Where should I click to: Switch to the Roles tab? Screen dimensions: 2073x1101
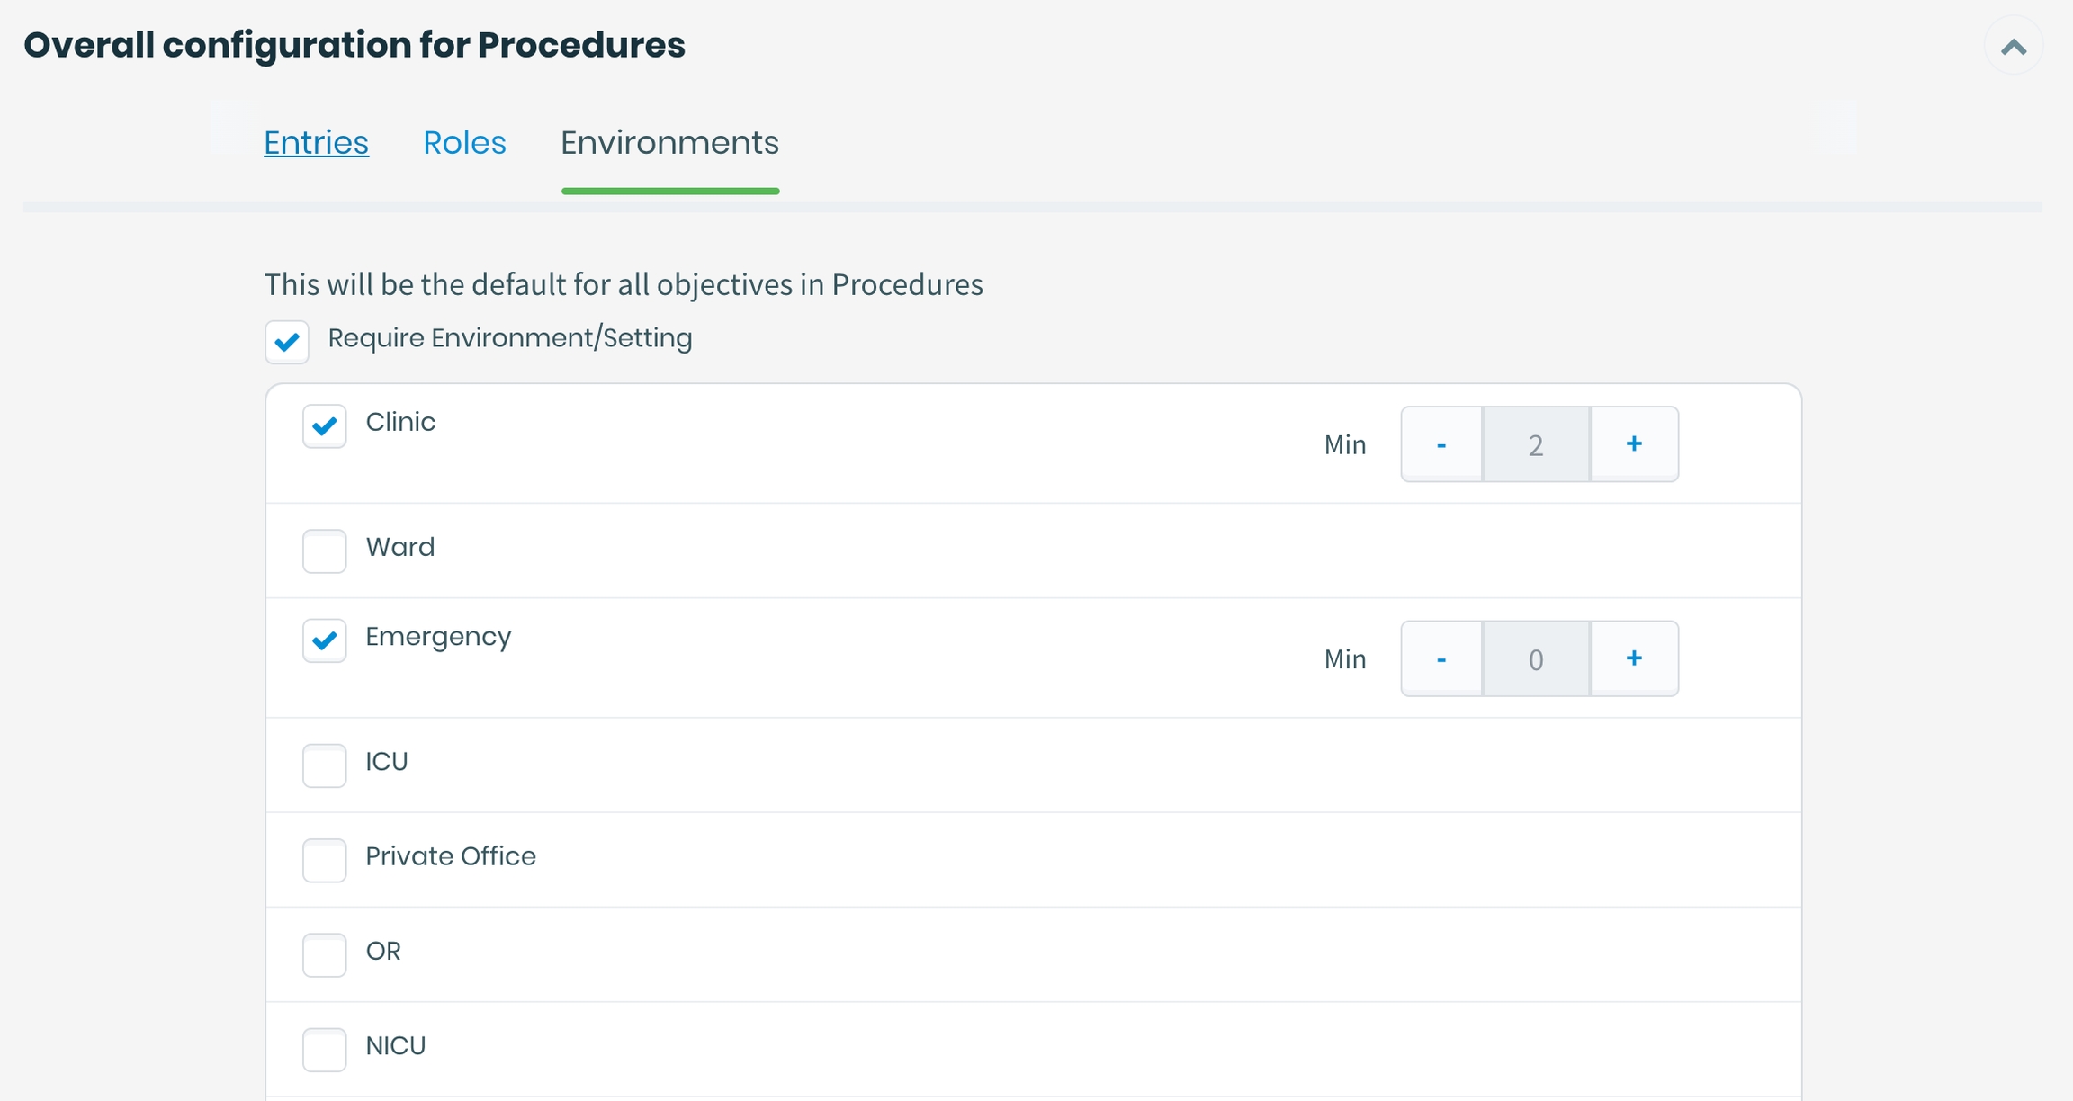coord(464,143)
